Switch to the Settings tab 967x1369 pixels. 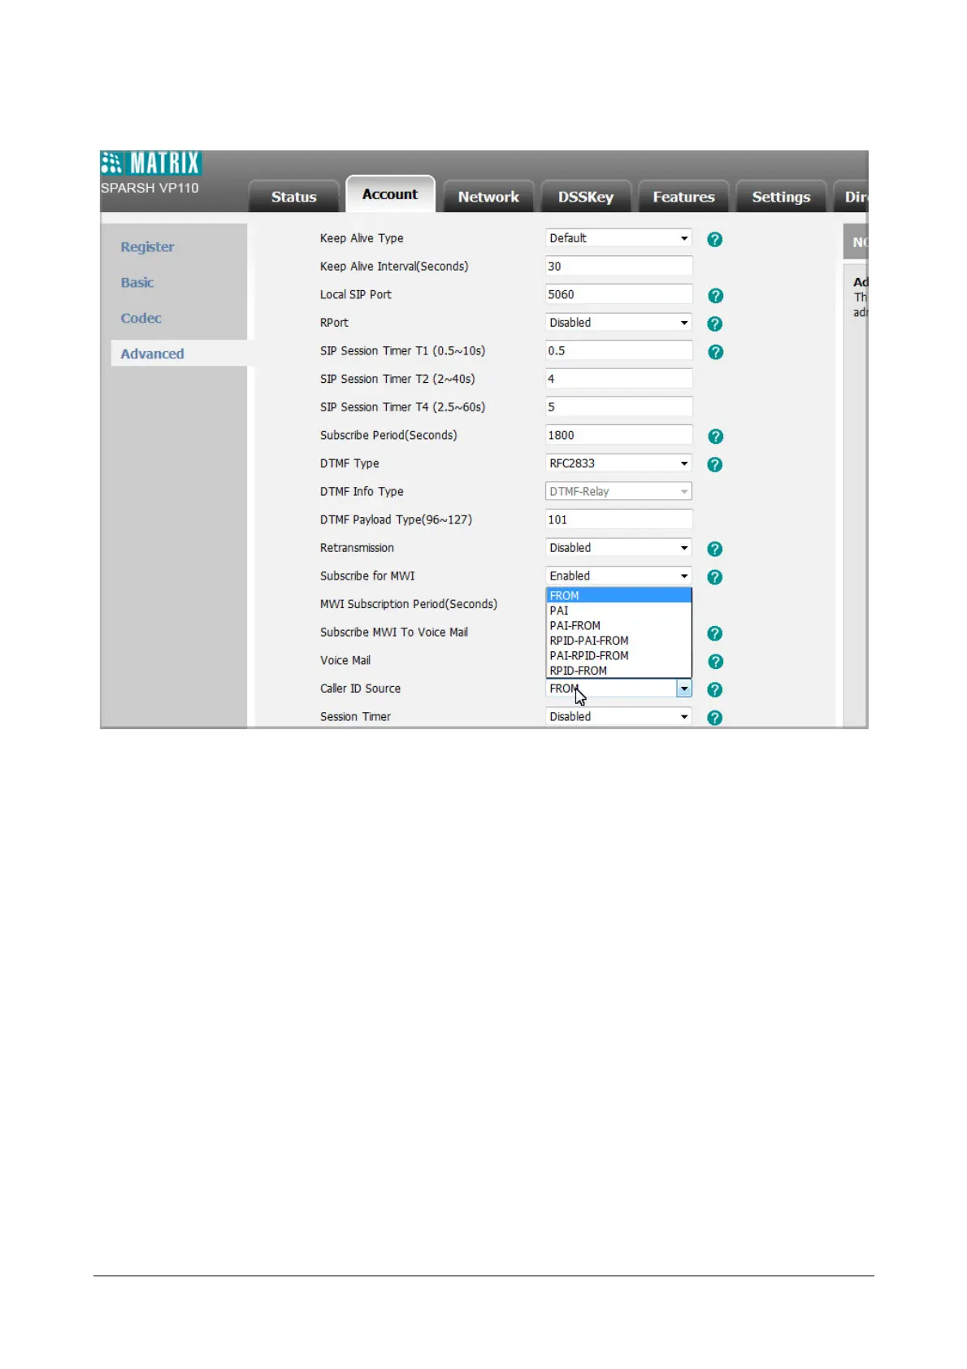click(x=781, y=197)
